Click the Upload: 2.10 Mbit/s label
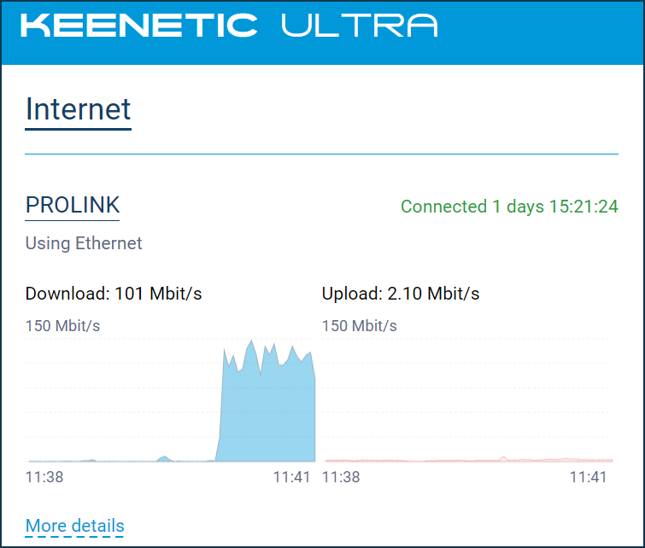The height and width of the screenshot is (548, 645). [x=401, y=294]
